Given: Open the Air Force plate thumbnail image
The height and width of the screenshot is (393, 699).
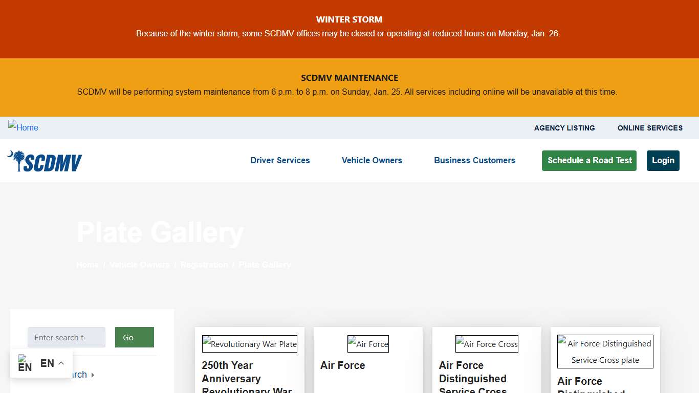Looking at the screenshot, I should pyautogui.click(x=368, y=343).
